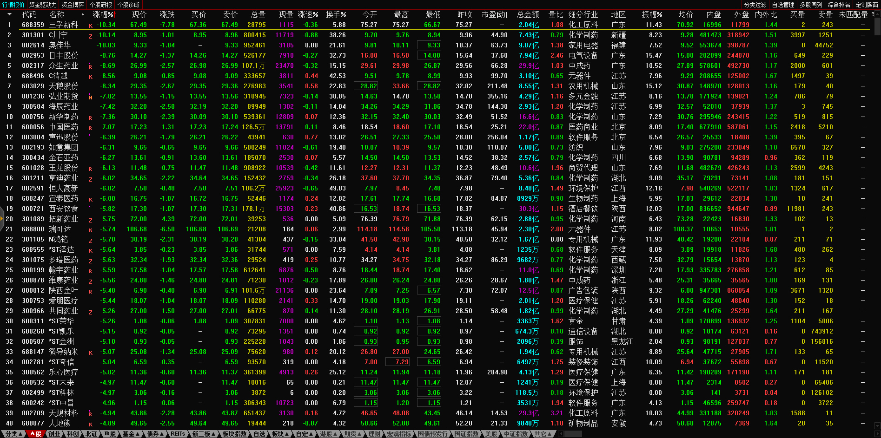Sort by the 涨幅% column header
Screen dimensions: 881x438
click(103, 14)
